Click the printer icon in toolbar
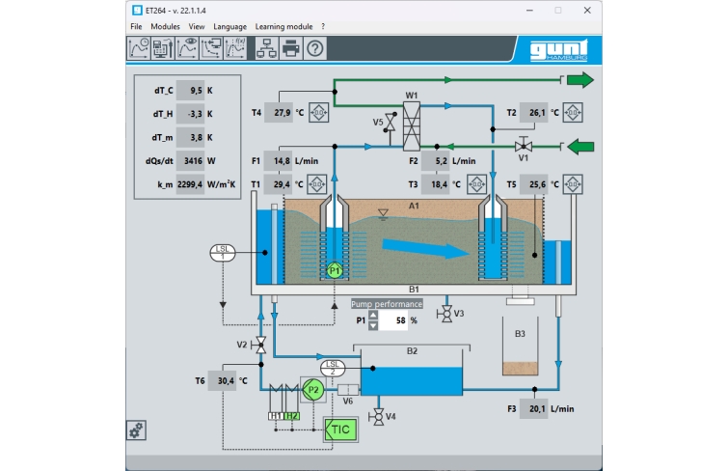The image size is (728, 471). pos(290,48)
